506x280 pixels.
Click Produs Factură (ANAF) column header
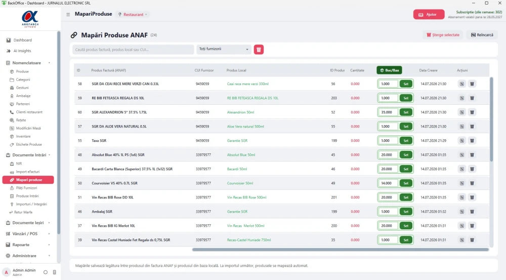coord(108,70)
